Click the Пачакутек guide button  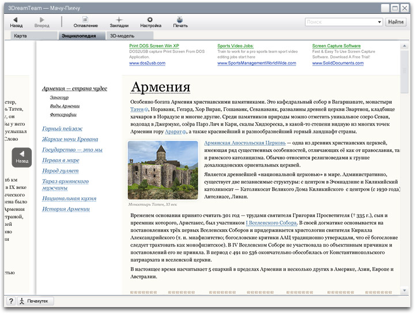pyautogui.click(x=36, y=301)
